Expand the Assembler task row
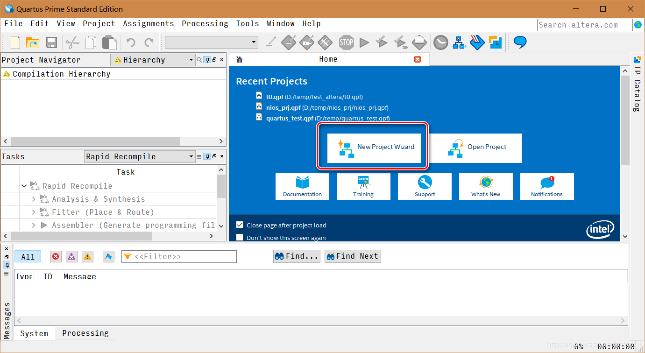Image resolution: width=645 pixels, height=353 pixels. [x=34, y=225]
